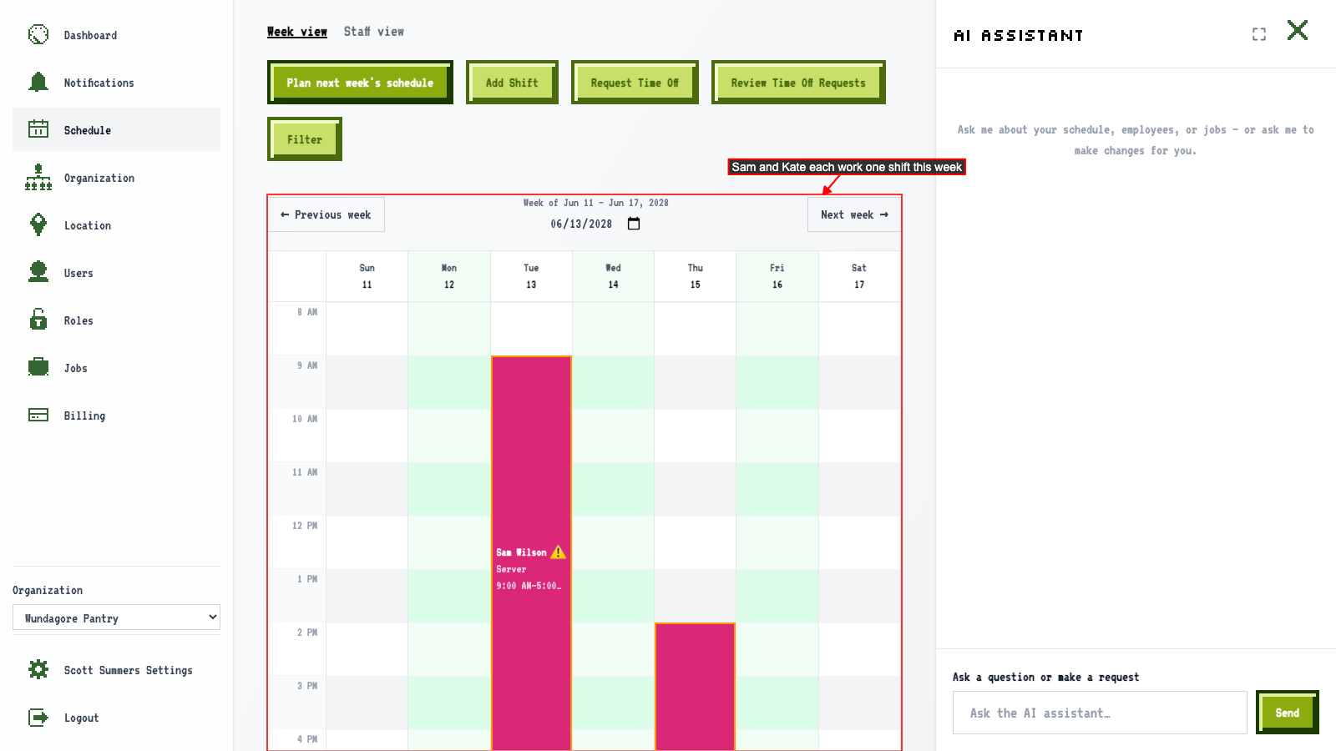The width and height of the screenshot is (1336, 751).
Task: Click the Roles padlock icon
Action: tap(38, 320)
